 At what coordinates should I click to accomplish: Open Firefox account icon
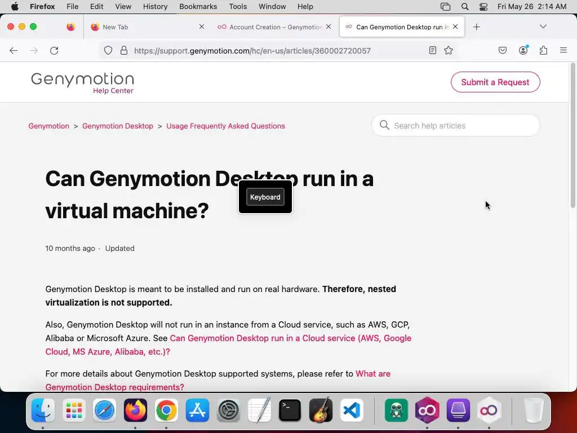[x=523, y=50]
